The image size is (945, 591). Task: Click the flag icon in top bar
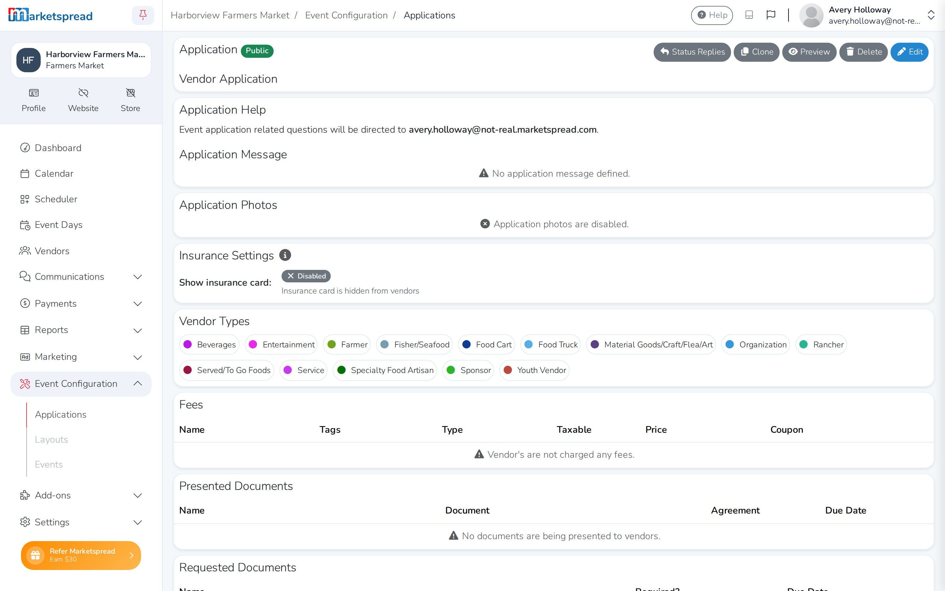771,15
